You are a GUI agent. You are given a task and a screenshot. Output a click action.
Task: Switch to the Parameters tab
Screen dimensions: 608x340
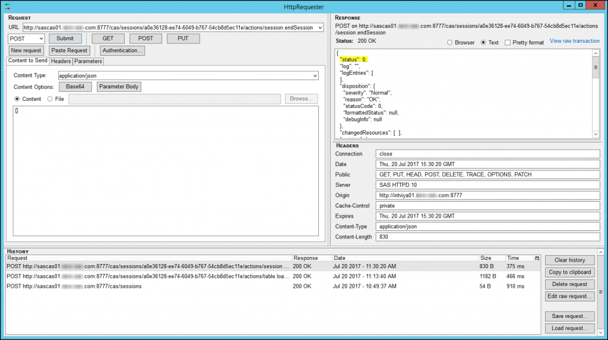pyautogui.click(x=88, y=61)
